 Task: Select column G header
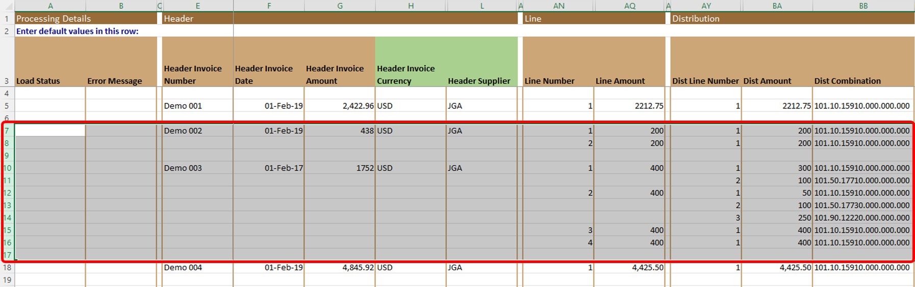pyautogui.click(x=340, y=6)
